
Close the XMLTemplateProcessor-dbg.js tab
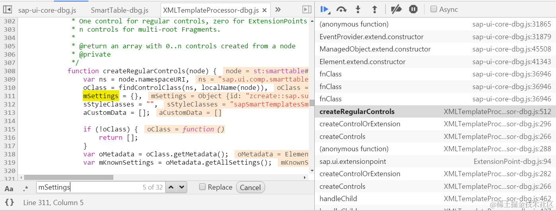(x=265, y=10)
